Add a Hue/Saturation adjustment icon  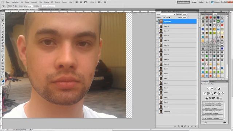(208, 94)
